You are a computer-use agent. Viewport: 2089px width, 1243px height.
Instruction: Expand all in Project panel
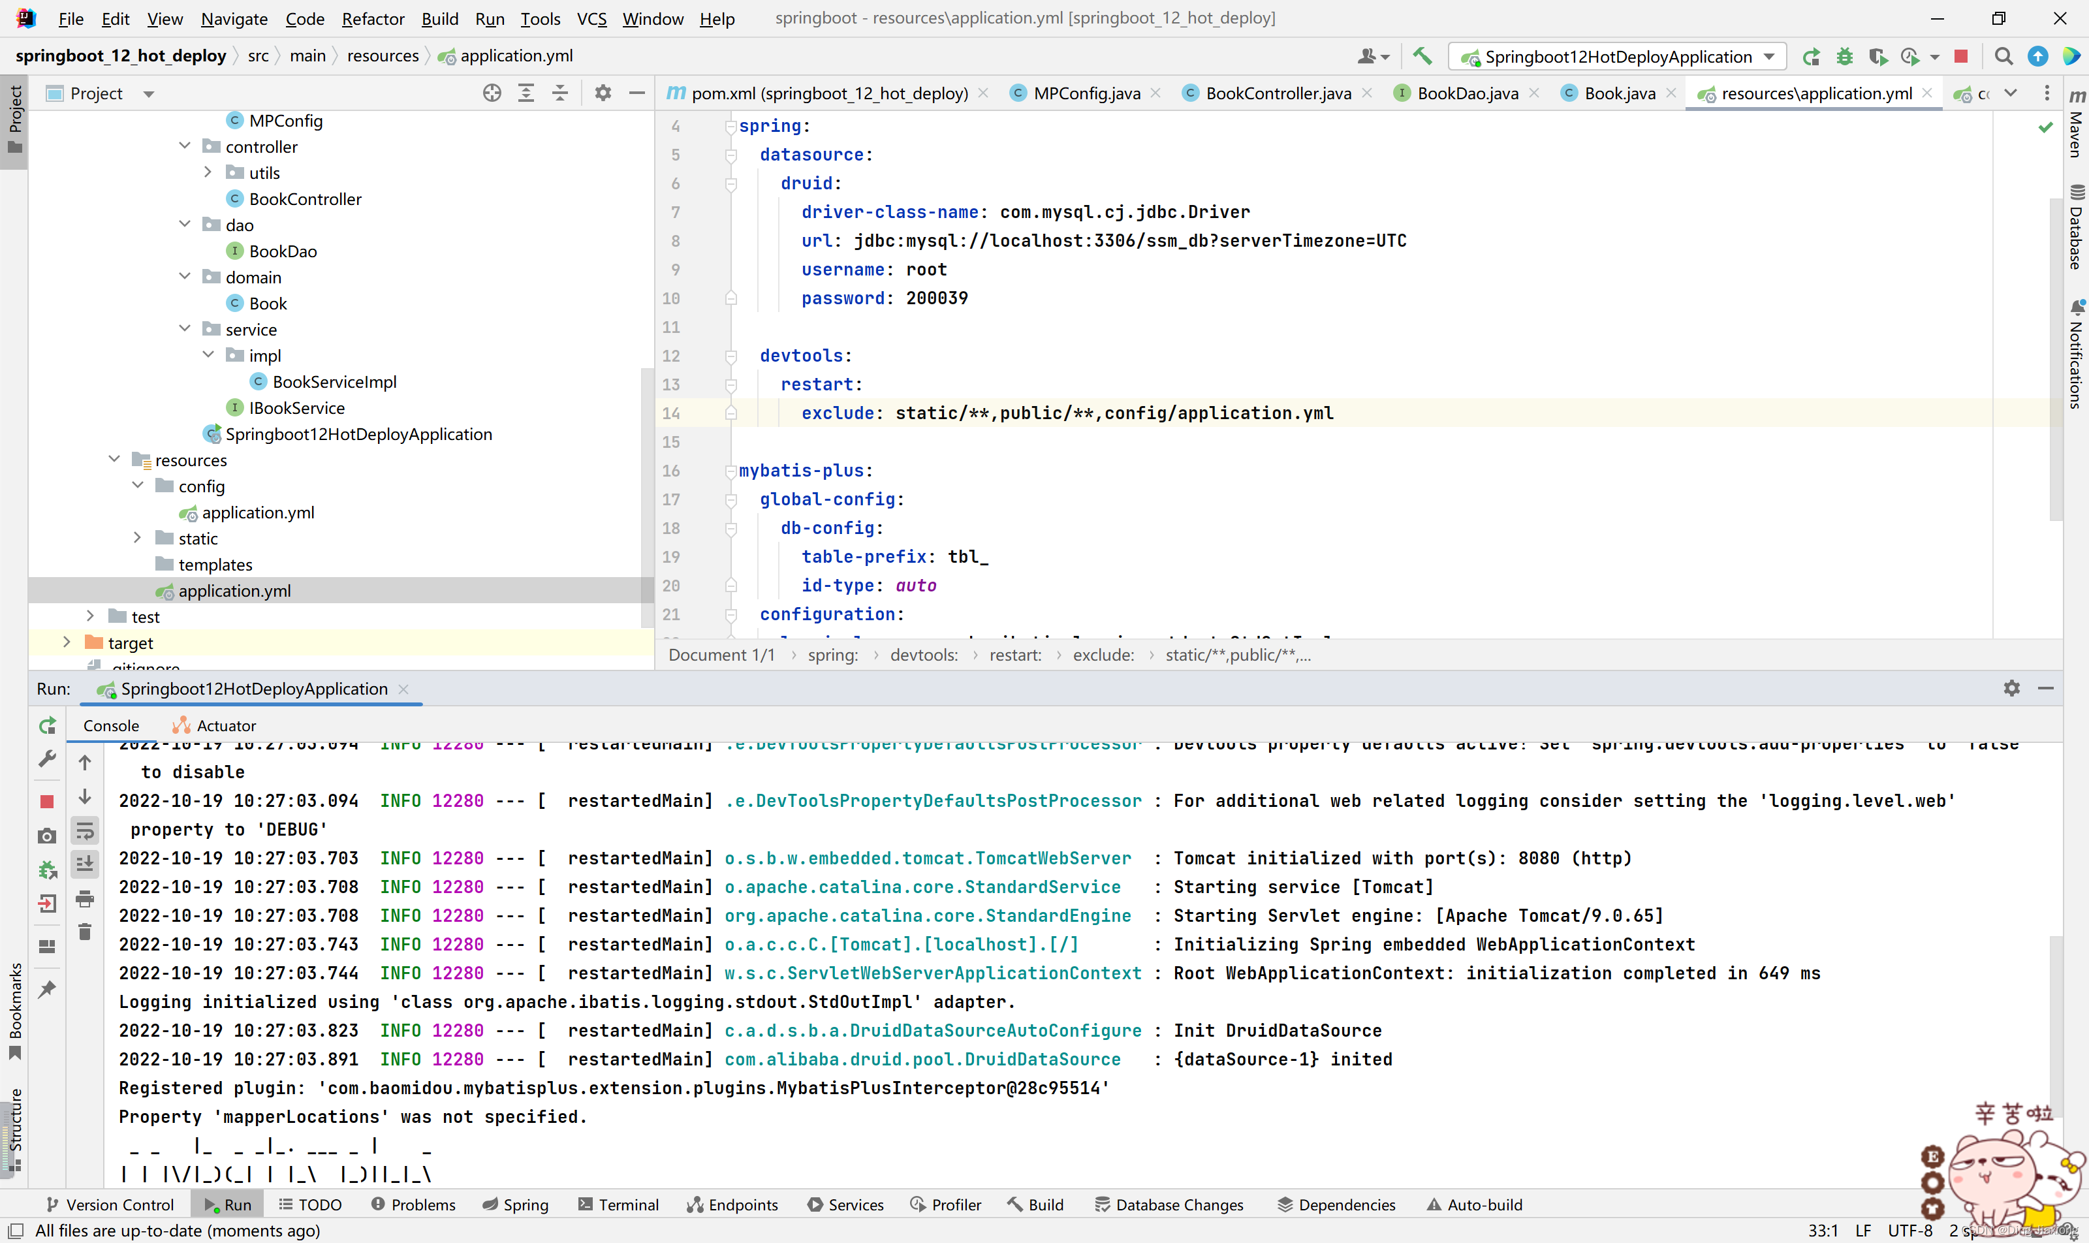click(x=526, y=93)
